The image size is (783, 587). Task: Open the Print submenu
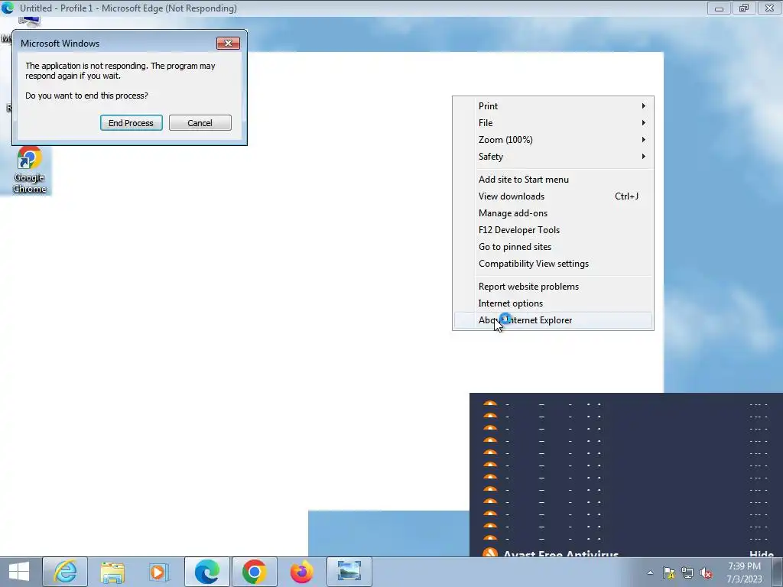(x=553, y=105)
